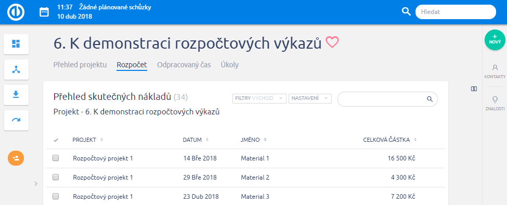The height and width of the screenshot is (205, 507).
Task: Click the date 29 Bře 2018
Action: click(200, 178)
